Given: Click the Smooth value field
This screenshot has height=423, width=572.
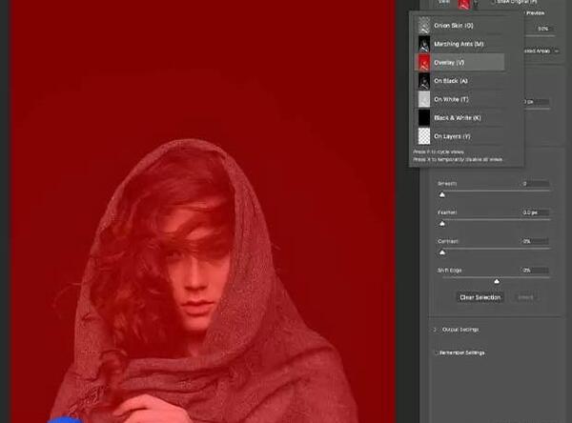Looking at the screenshot, I should click(535, 184).
